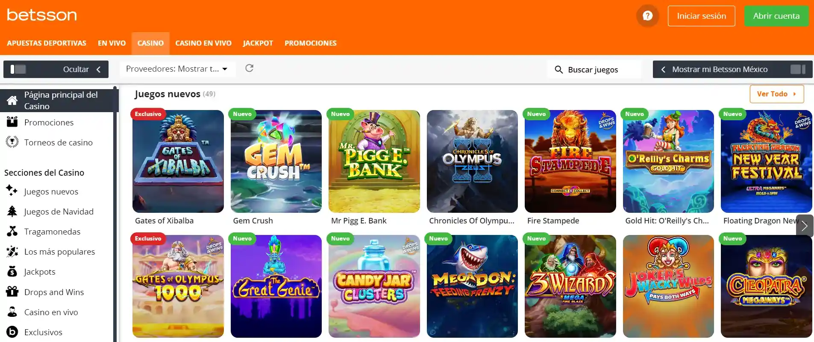Open Gates of Olympus 1000 thumbnail

(178, 286)
